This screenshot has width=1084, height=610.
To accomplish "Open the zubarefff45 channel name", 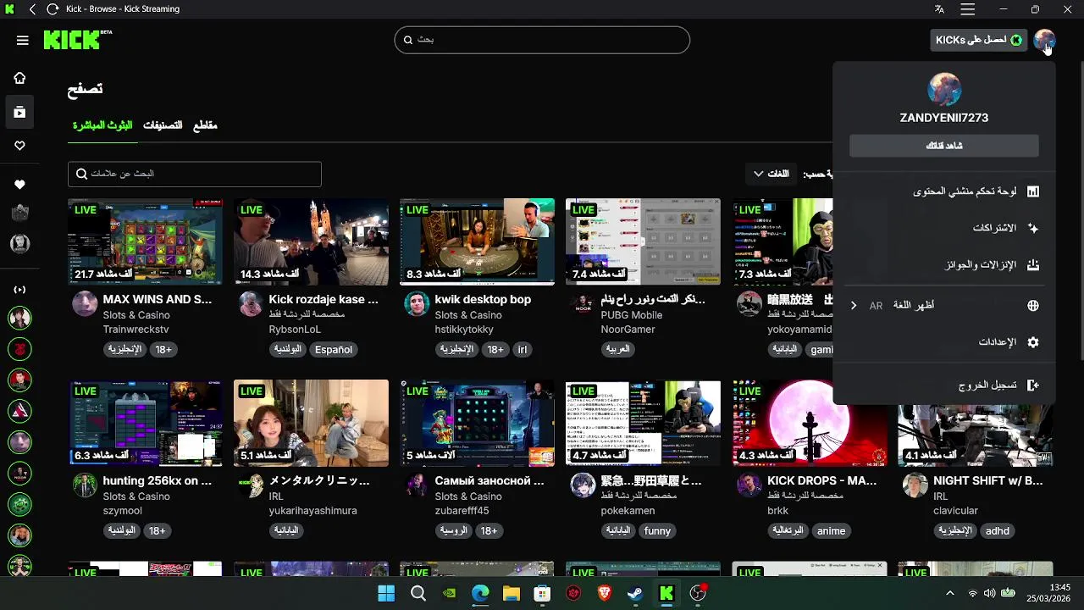I will pyautogui.click(x=462, y=511).
